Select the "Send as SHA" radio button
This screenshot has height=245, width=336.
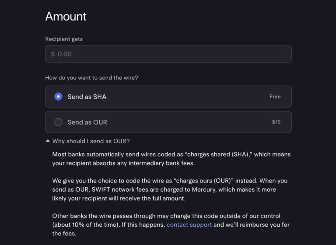(x=58, y=97)
